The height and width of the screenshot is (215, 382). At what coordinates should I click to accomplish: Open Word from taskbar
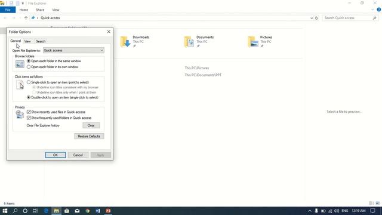[x=98, y=211]
